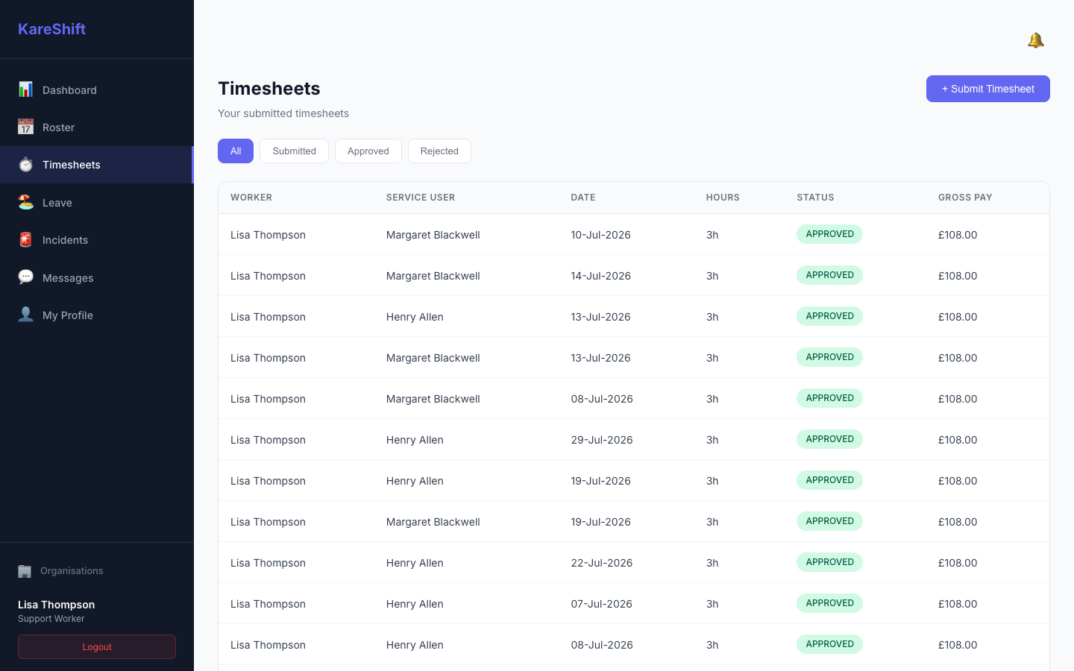Click APPROVED badge in 10-Jul-2026 row
1074x671 pixels.
[x=829, y=234]
